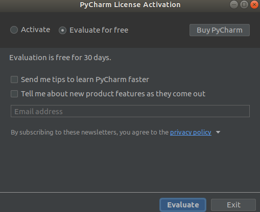Start the trial with the Evaluate button
This screenshot has height=212, width=260.
(183, 205)
